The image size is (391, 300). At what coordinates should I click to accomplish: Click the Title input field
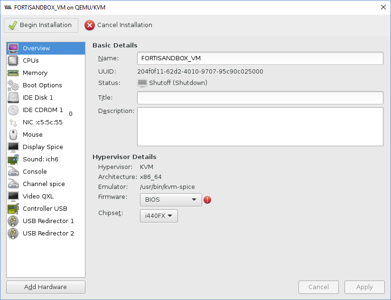(260, 98)
